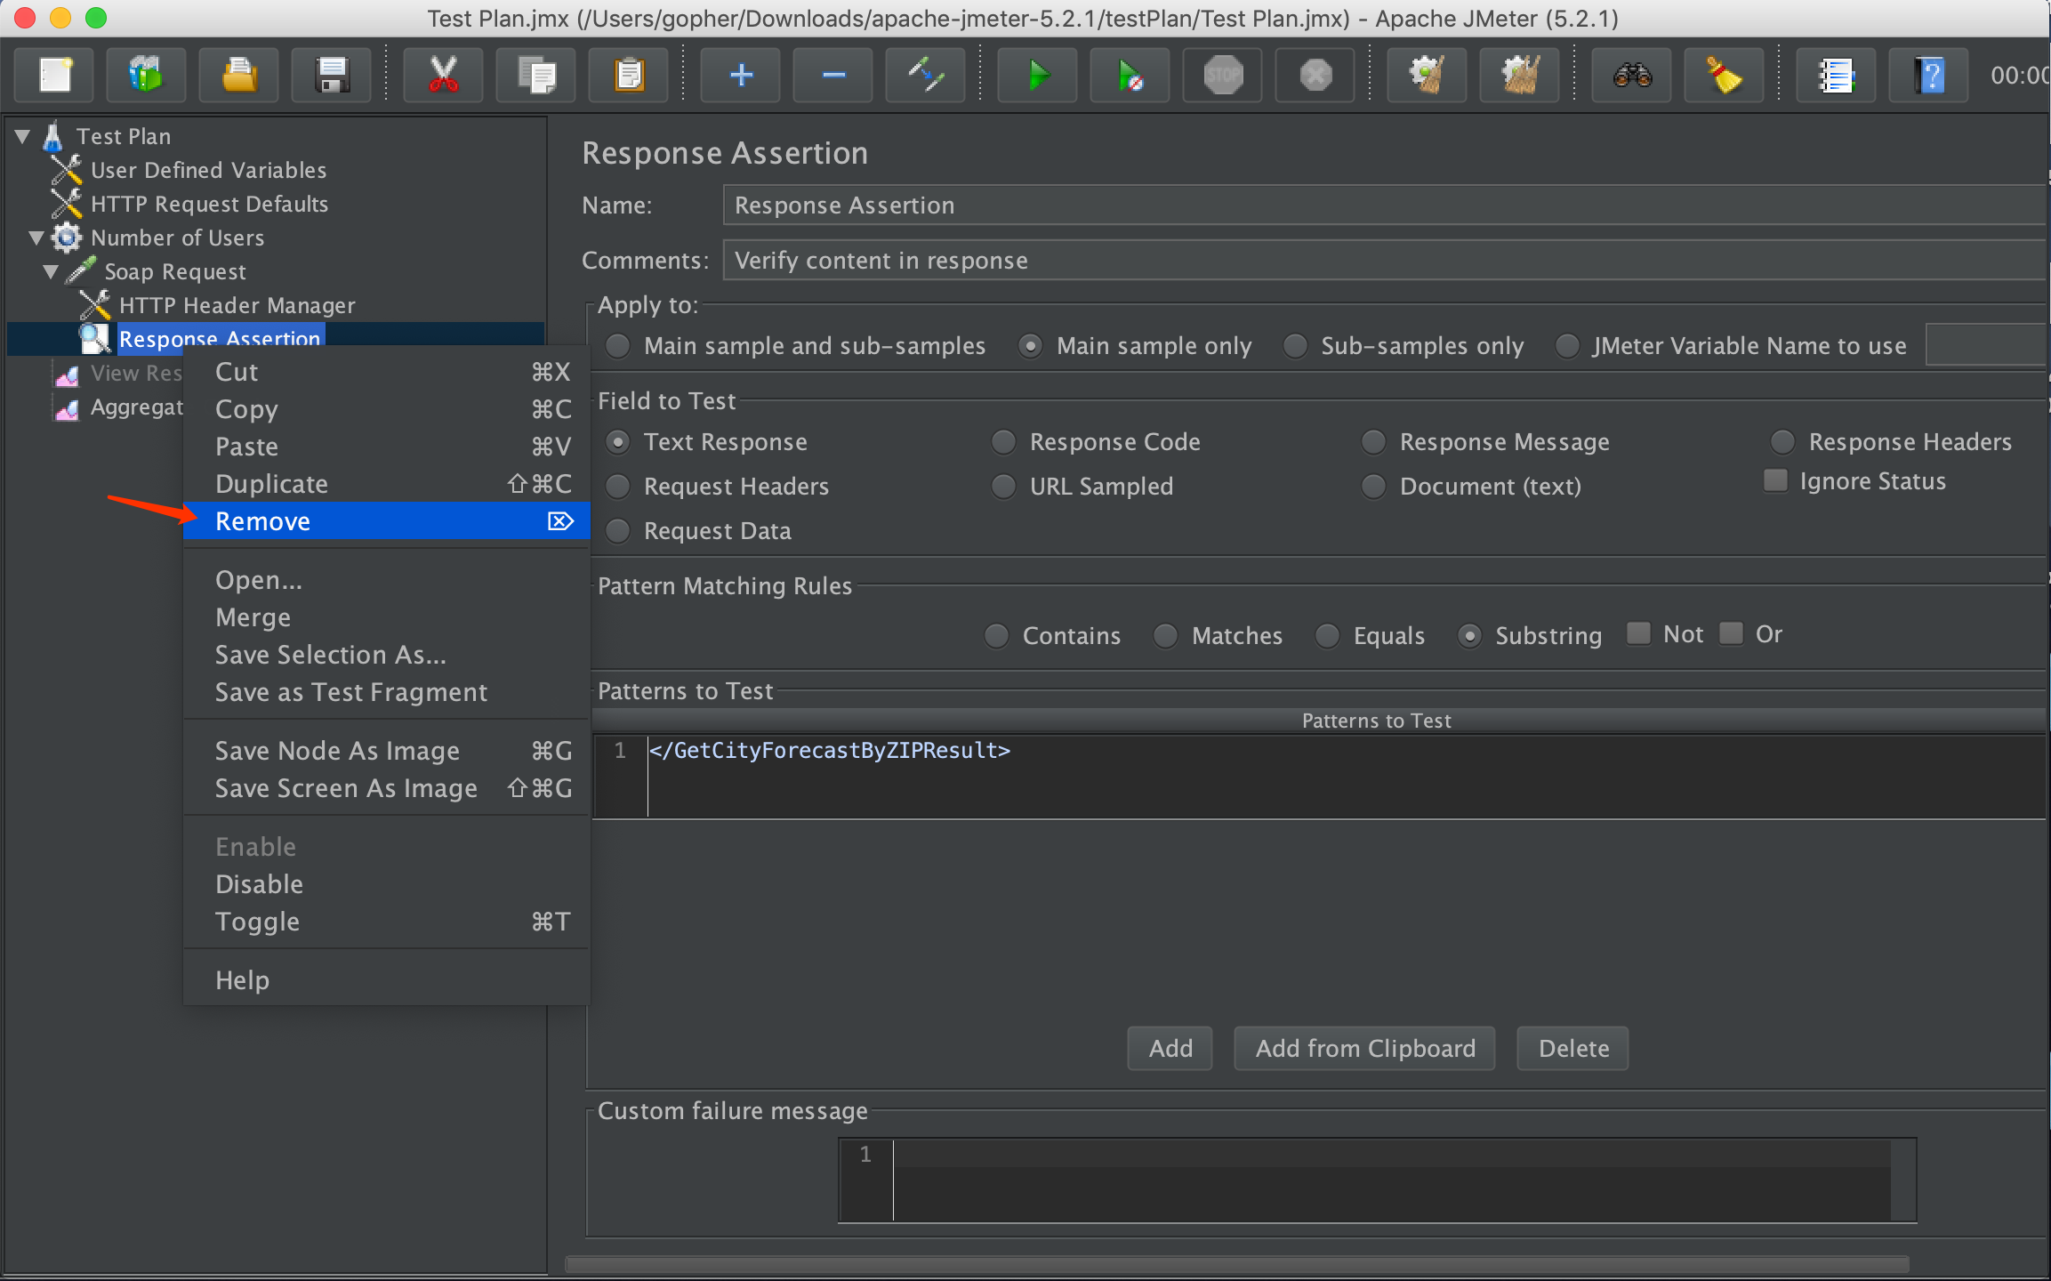
Task: Click the horizontal scrollbar at bottom
Action: pyautogui.click(x=1236, y=1263)
